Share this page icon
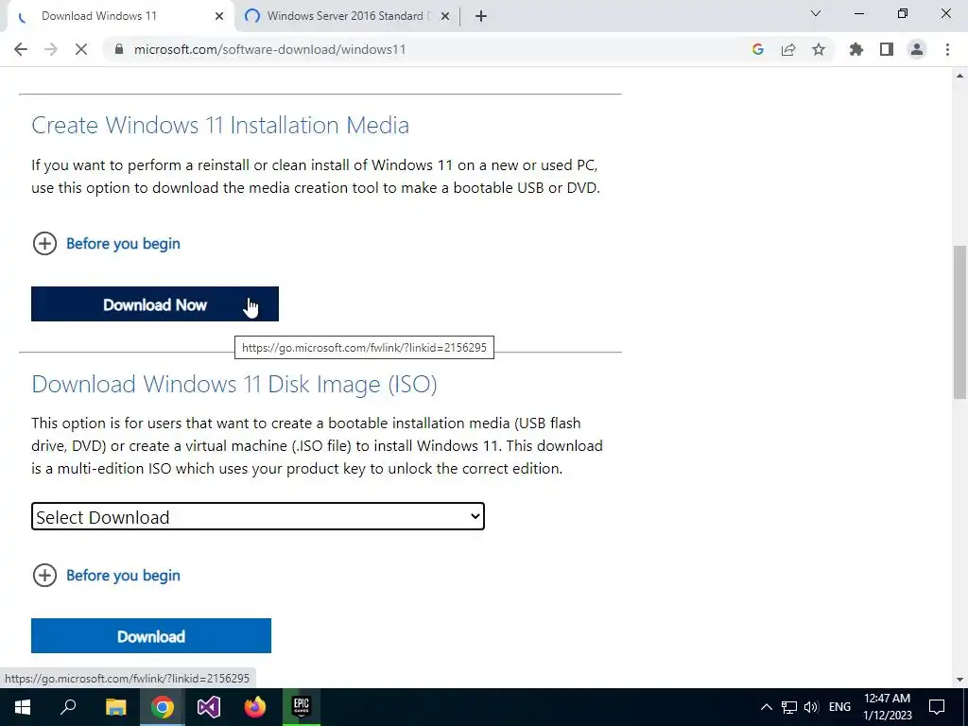968x726 pixels. coord(788,49)
